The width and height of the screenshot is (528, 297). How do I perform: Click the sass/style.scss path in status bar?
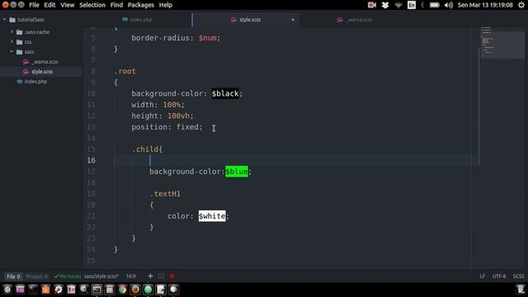[x=101, y=276]
